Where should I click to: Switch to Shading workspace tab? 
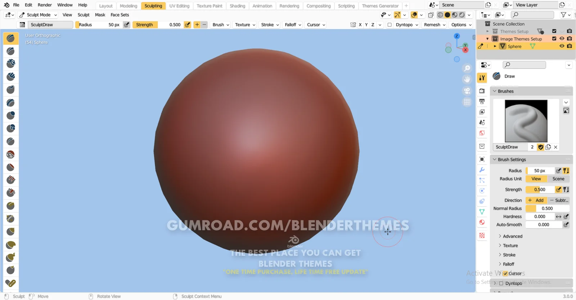[238, 6]
